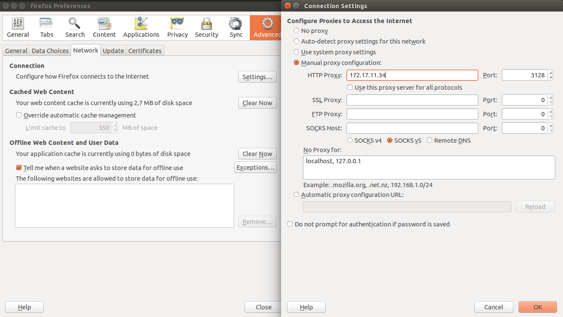
Task: Enable Use this proxy server for all protocols
Action: [350, 88]
